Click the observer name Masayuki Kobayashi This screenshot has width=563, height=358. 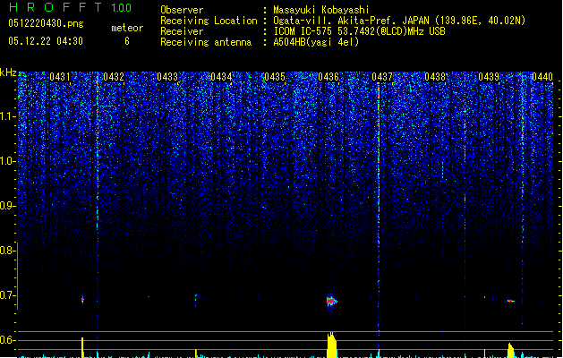tap(321, 10)
